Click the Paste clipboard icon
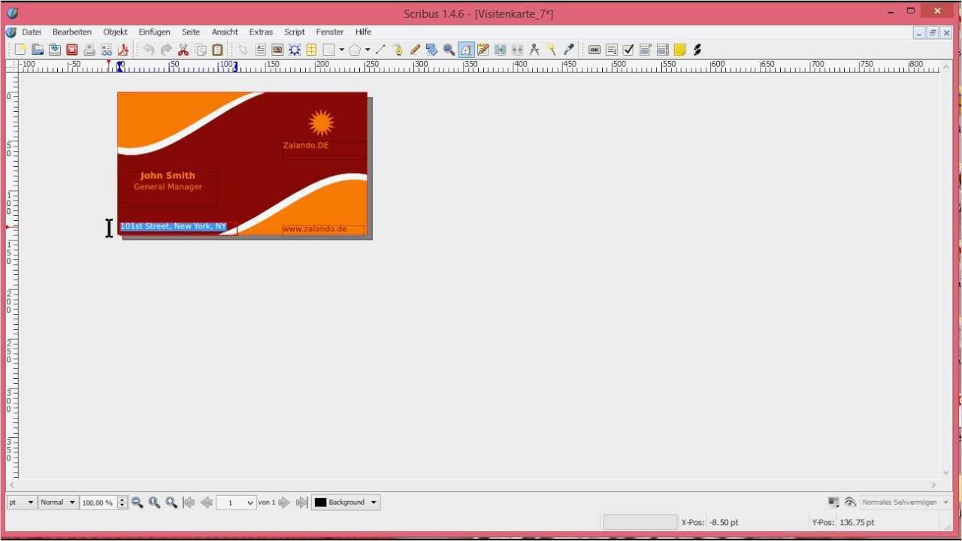This screenshot has height=541, width=962. coord(218,50)
